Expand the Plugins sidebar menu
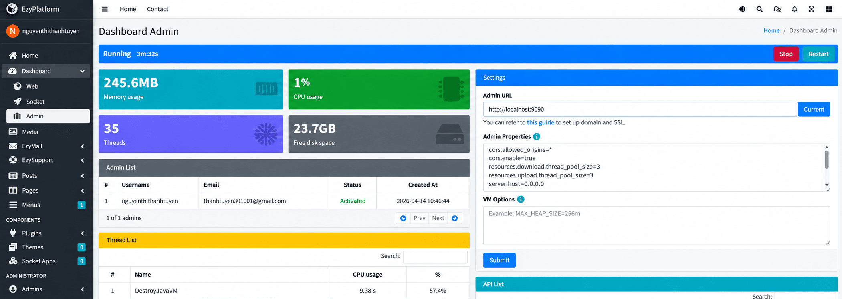Screen dimensions: 842x299 coord(46,233)
